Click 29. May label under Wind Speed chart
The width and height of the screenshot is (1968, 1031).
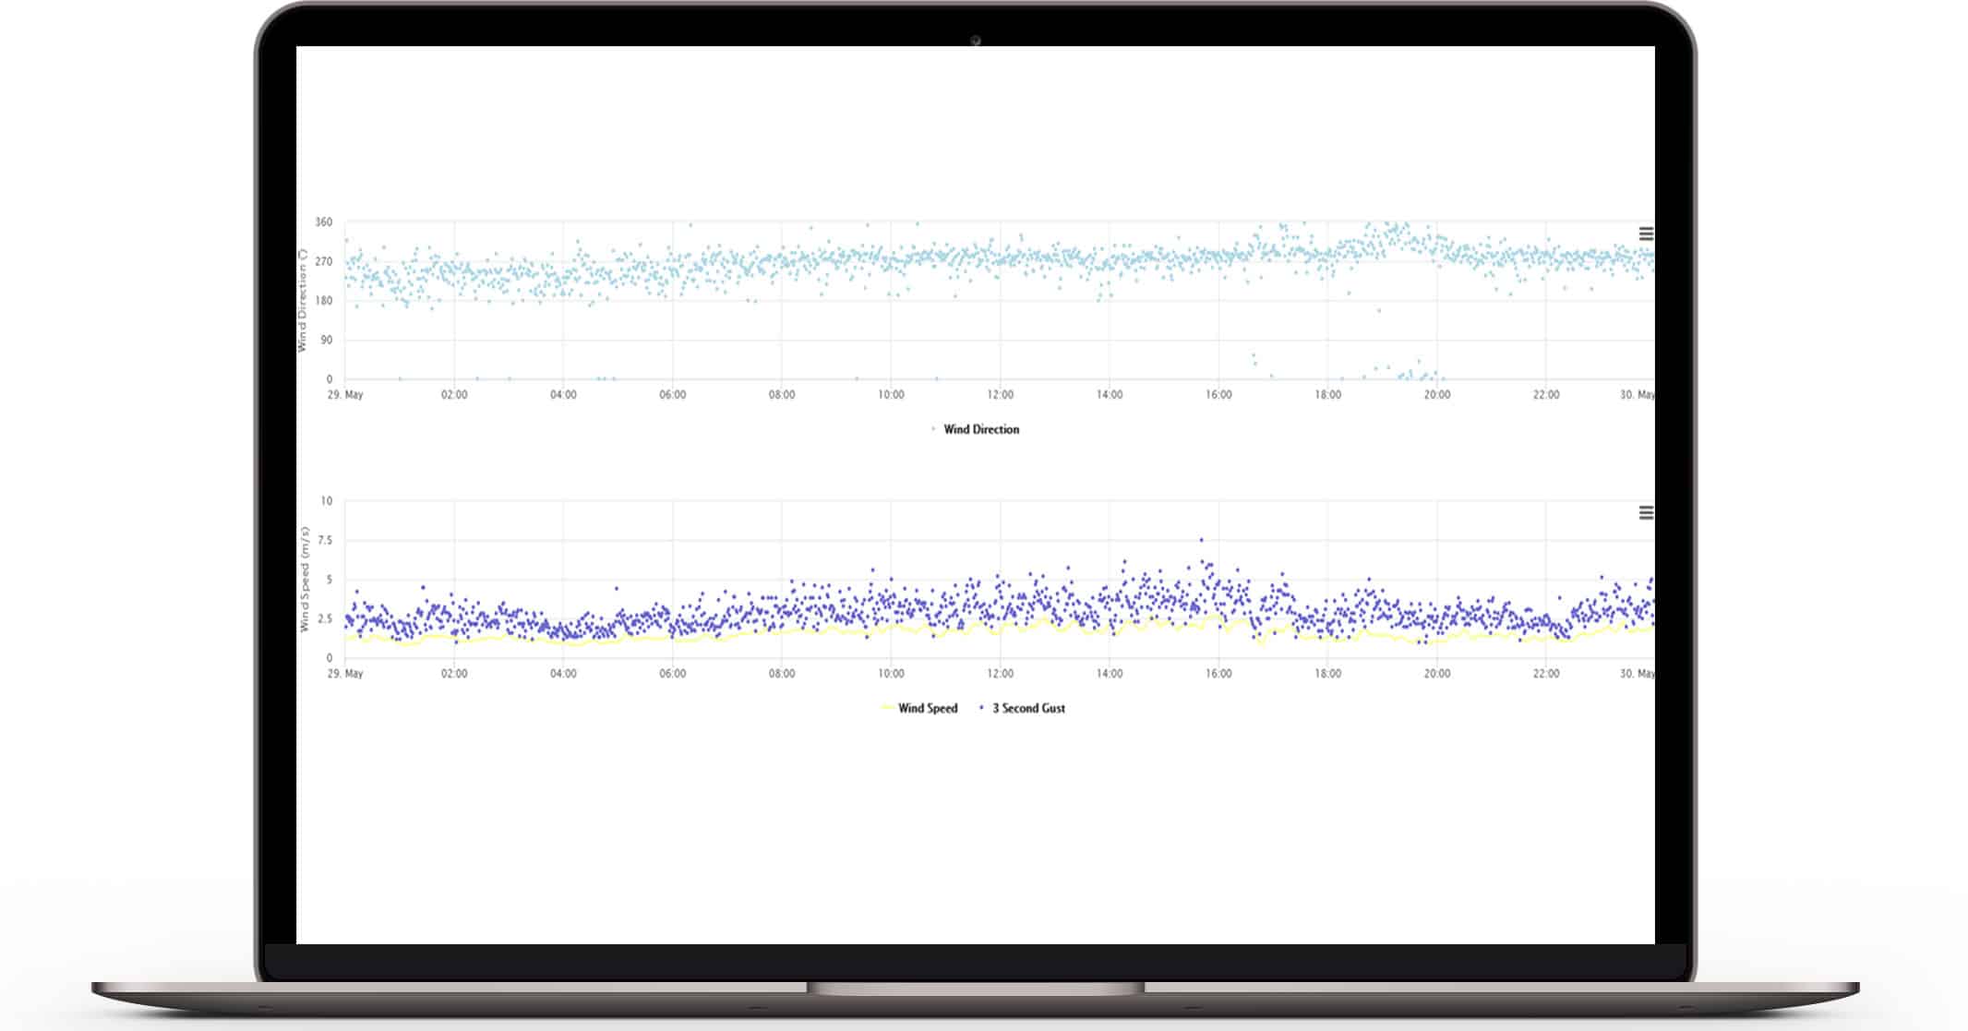click(345, 674)
